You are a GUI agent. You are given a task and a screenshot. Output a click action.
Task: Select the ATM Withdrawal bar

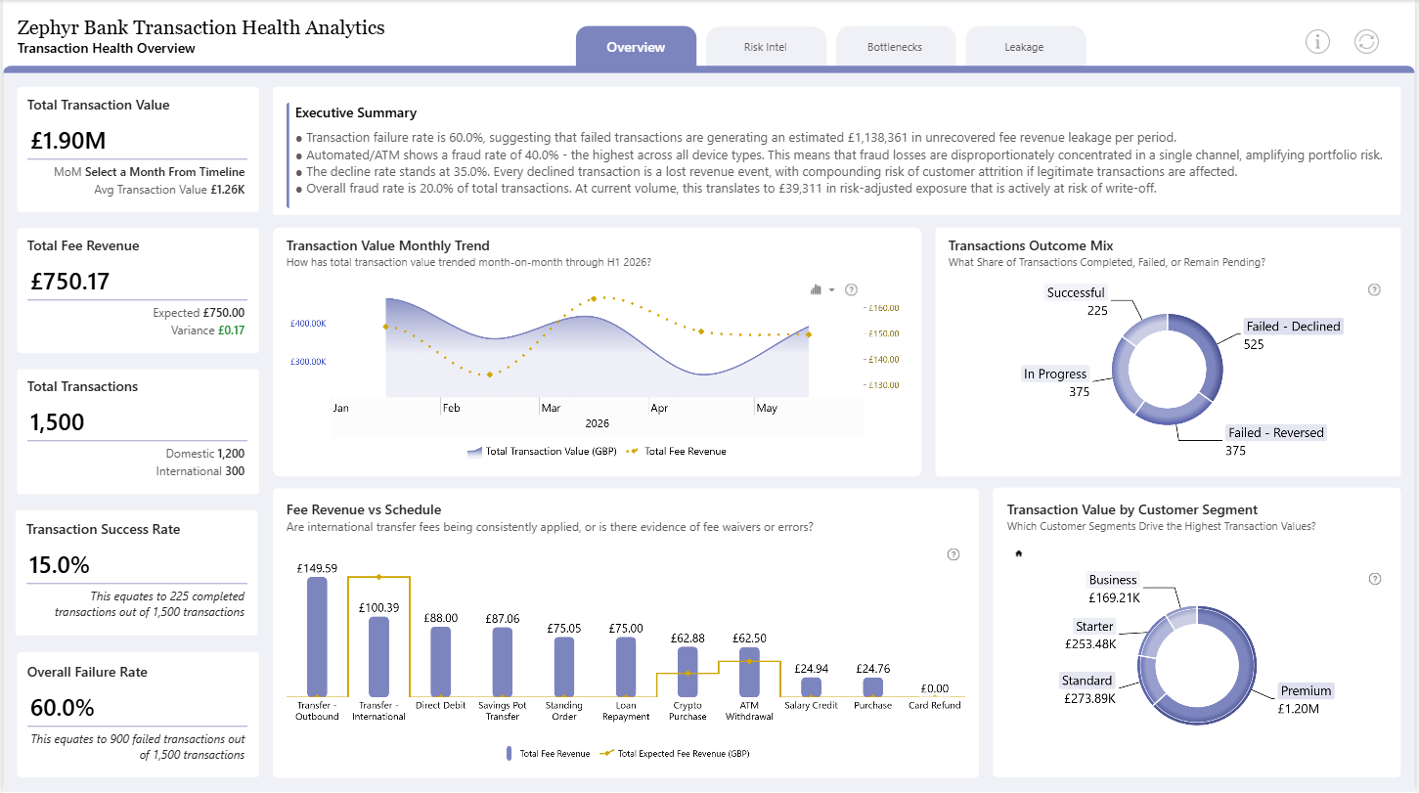point(749,672)
